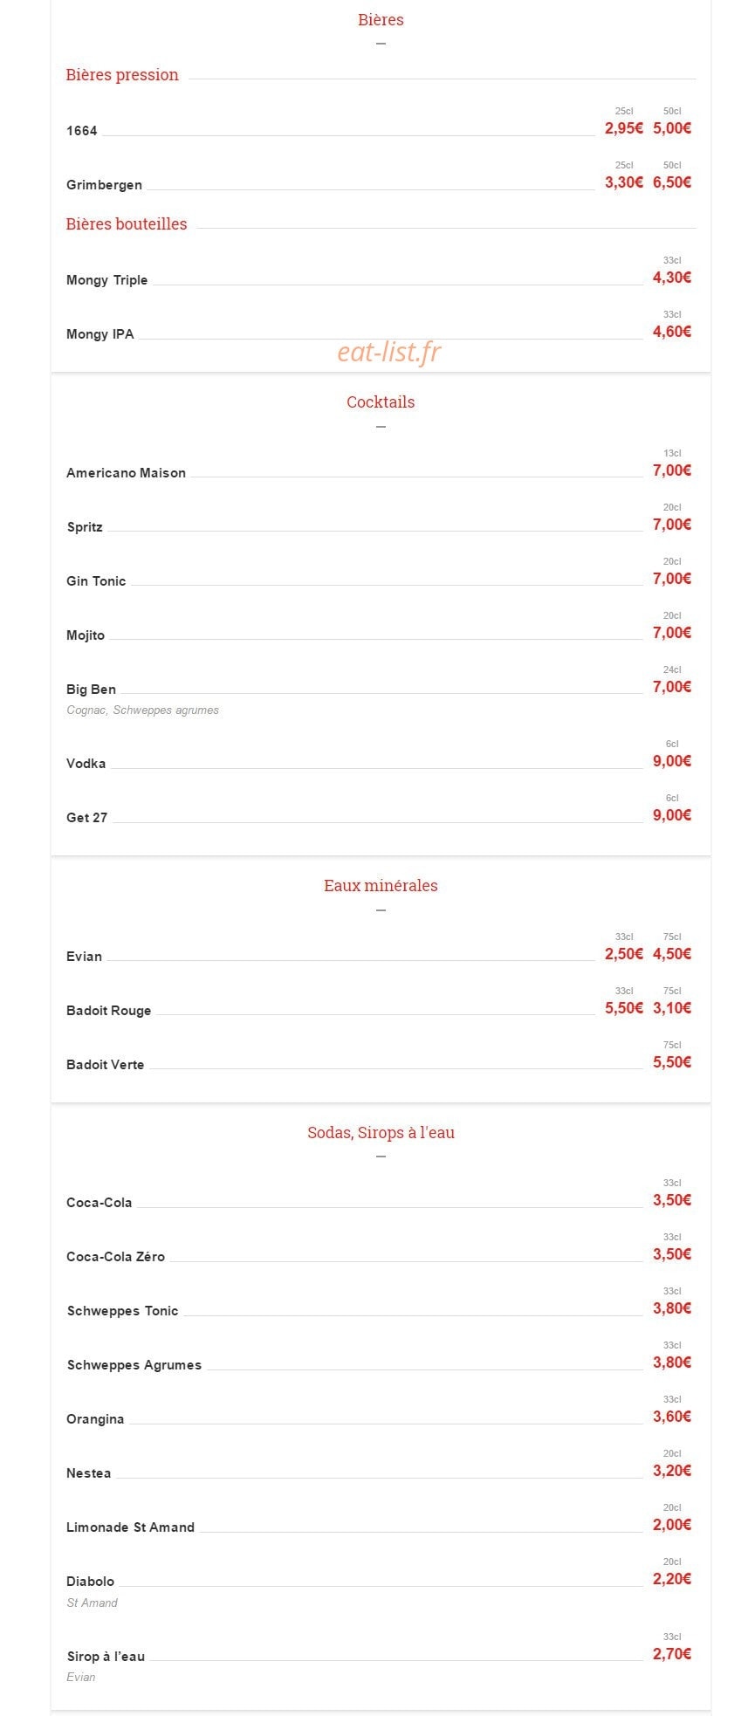
Task: Click the Cocktails section heading
Action: pos(381,402)
